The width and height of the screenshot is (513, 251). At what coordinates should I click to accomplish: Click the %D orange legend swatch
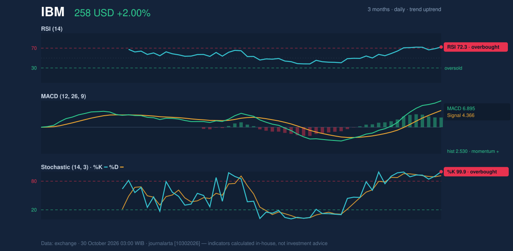(x=122, y=167)
